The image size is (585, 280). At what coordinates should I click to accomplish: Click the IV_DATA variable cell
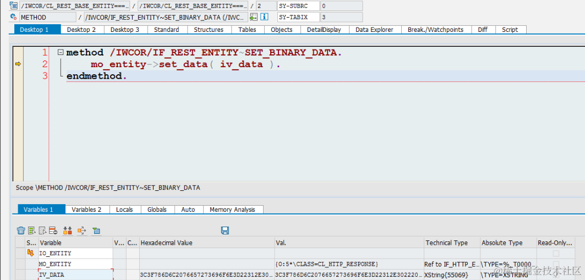(x=76, y=275)
